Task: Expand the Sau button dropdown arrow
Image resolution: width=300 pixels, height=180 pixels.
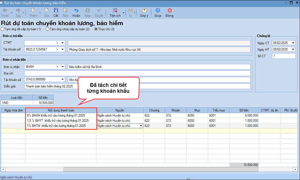Action: (x=24, y=13)
